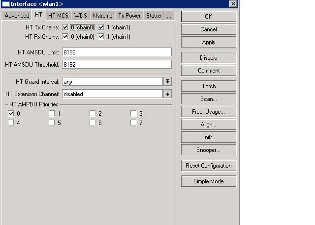
Task: Enable HT AMPDU priority 5
Action: click(x=52, y=123)
